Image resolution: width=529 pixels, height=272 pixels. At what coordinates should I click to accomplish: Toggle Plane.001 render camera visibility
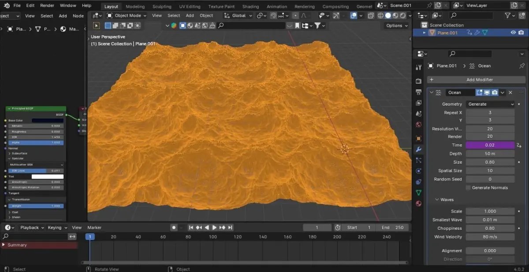tap(521, 33)
